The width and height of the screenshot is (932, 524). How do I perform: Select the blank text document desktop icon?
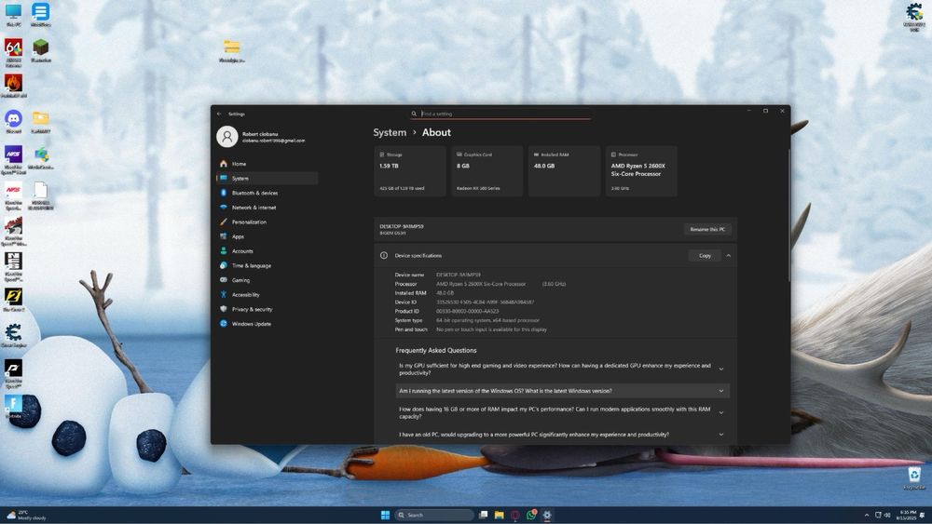coord(40,195)
